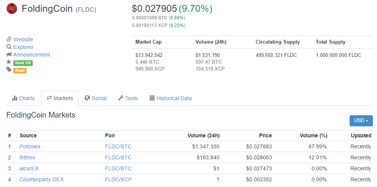Click the calendar icon on Historical Data
Image resolution: width=377 pixels, height=187 pixels.
152,98
